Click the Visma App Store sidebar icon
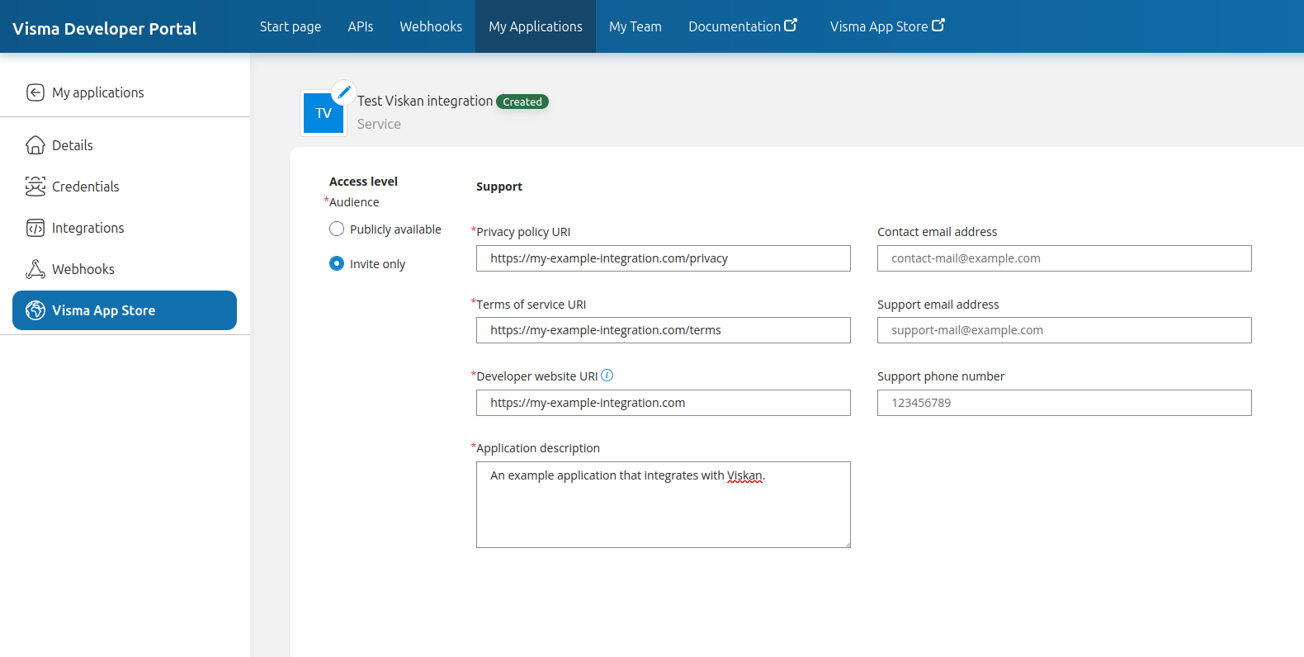 pyautogui.click(x=35, y=310)
